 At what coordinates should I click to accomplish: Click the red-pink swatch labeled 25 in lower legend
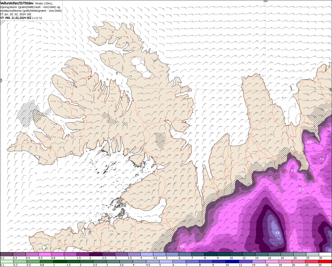coord(312,262)
